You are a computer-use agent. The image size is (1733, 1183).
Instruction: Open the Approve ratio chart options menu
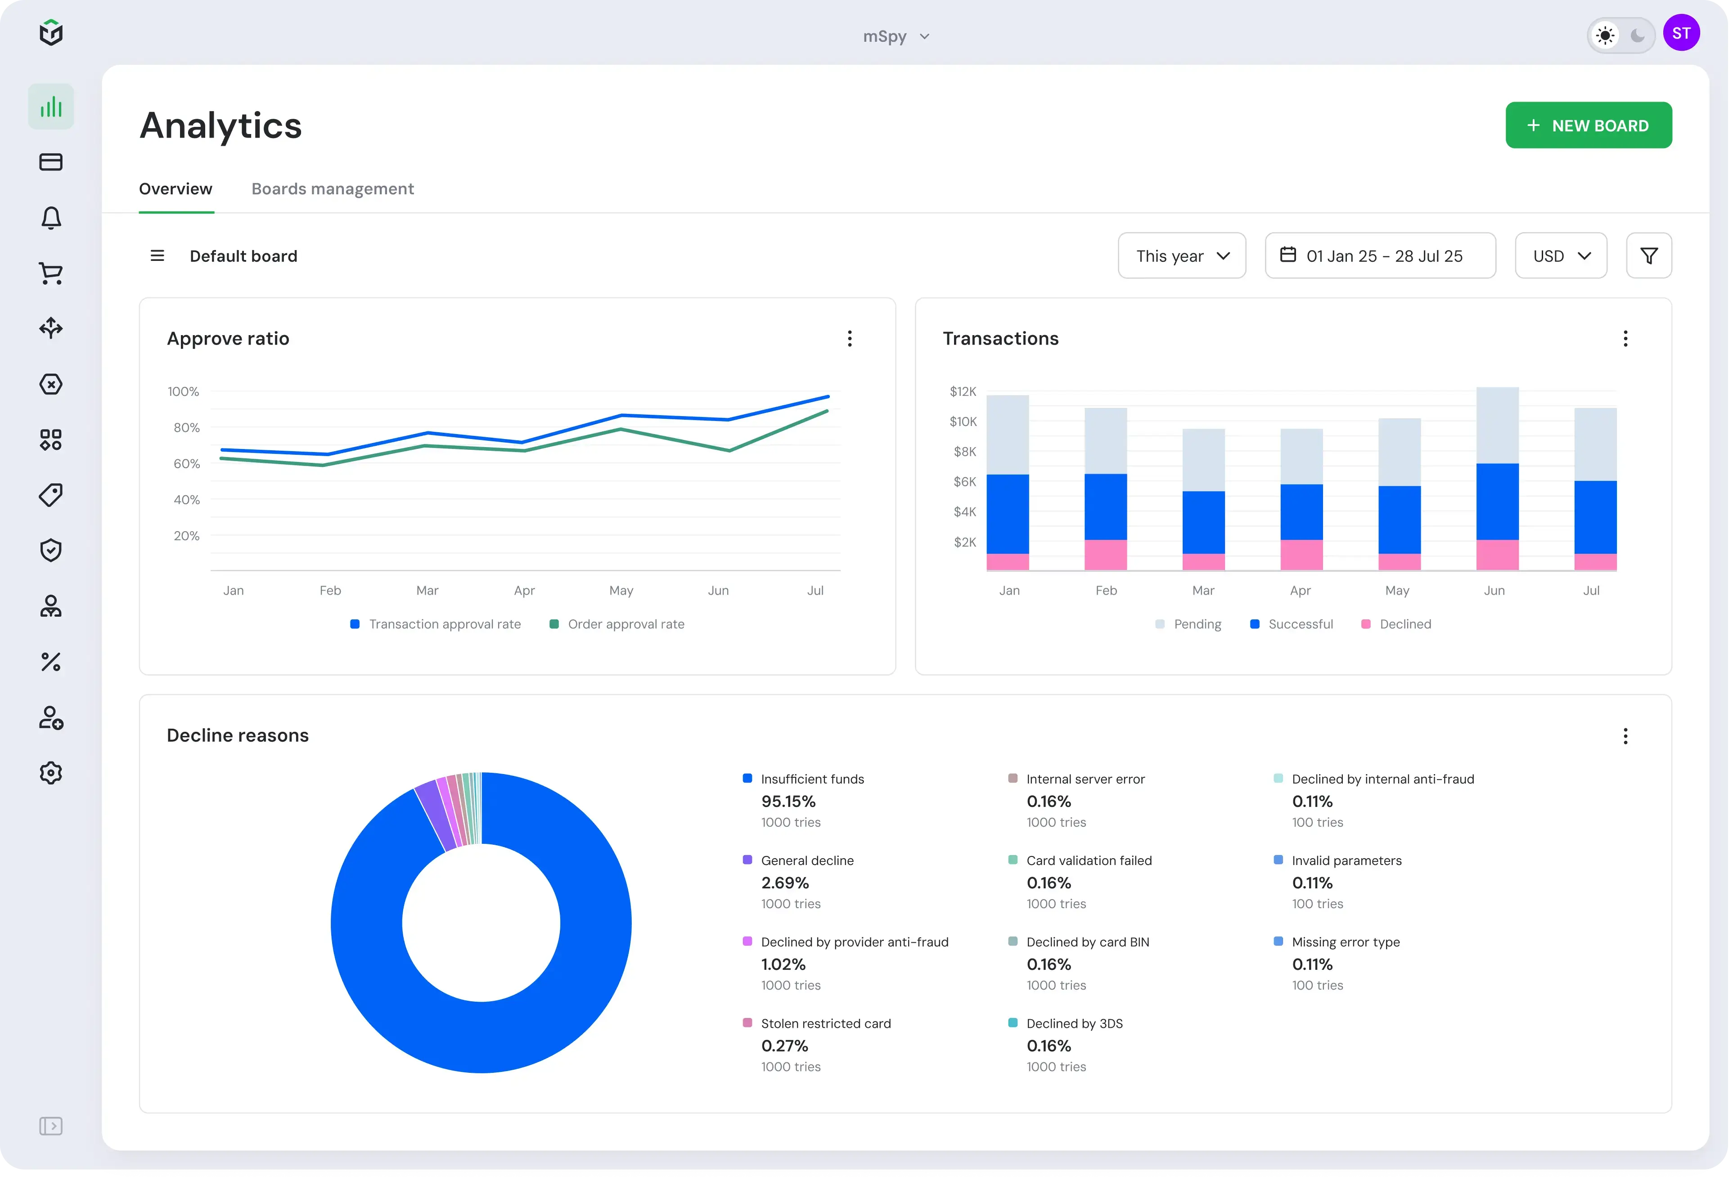click(849, 338)
